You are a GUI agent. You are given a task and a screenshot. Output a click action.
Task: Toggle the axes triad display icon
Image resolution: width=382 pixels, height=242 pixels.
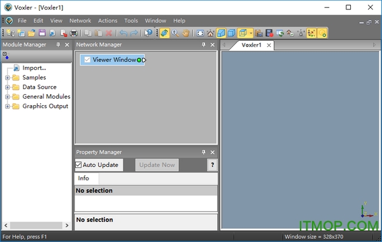pos(311,33)
